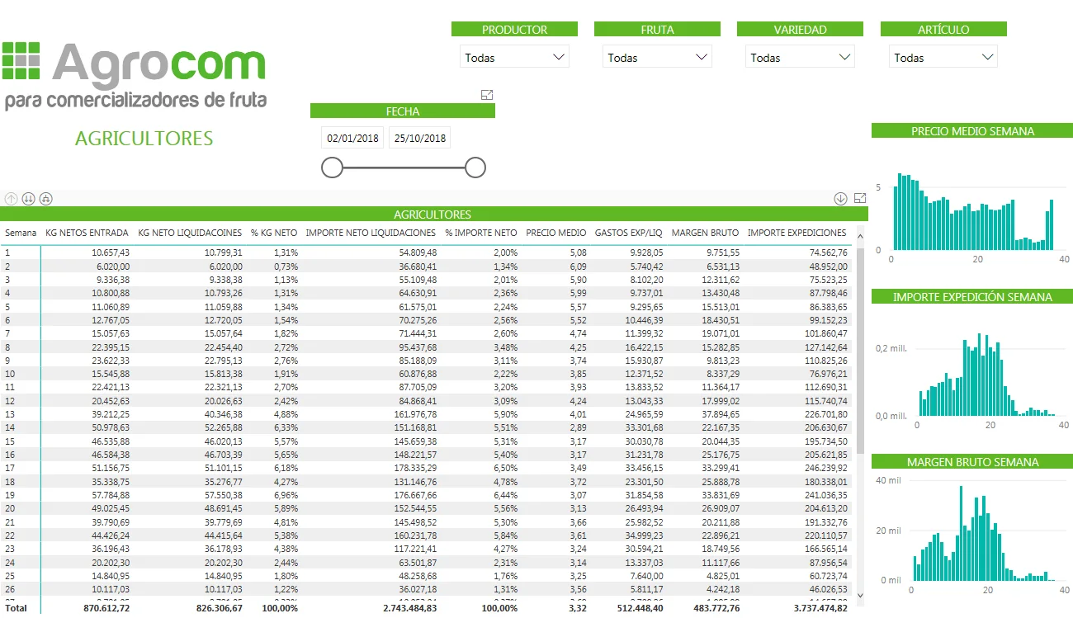Image resolution: width=1073 pixels, height=618 pixels.
Task: Click the Agrocom logo
Action: [x=135, y=75]
